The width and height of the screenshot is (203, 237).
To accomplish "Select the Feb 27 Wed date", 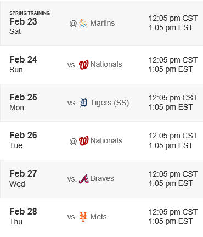I will (23, 179).
